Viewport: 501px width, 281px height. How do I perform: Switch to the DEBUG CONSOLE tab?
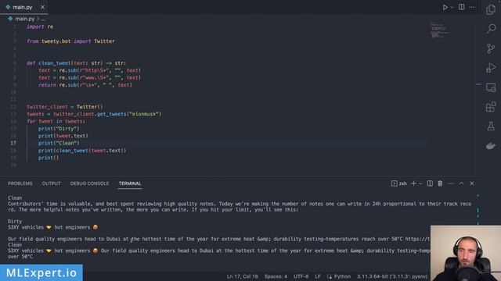pyautogui.click(x=89, y=183)
